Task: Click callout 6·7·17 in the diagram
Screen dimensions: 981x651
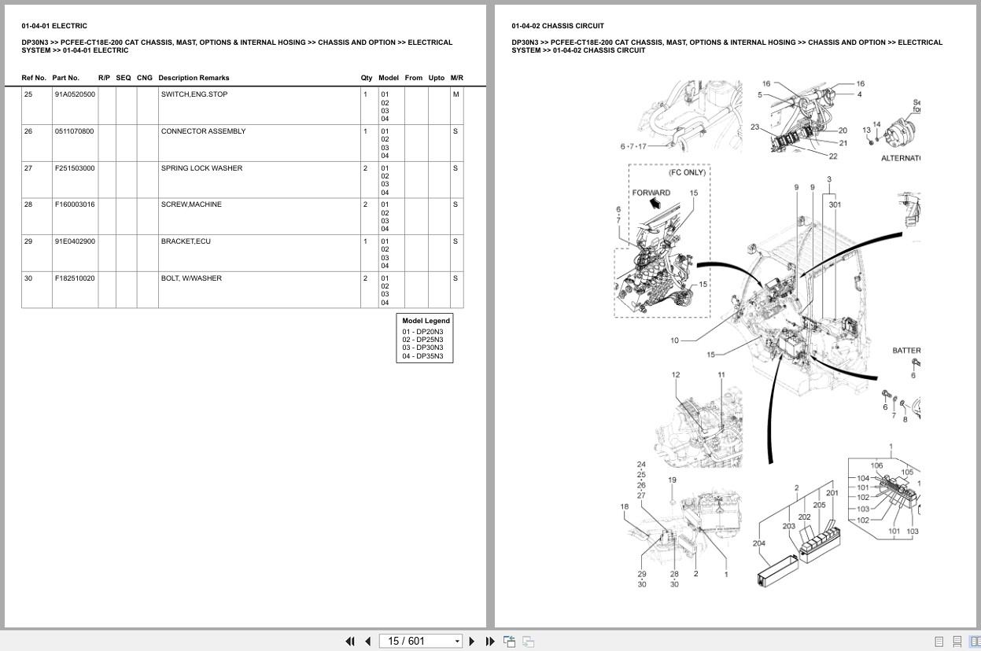Action: point(633,146)
